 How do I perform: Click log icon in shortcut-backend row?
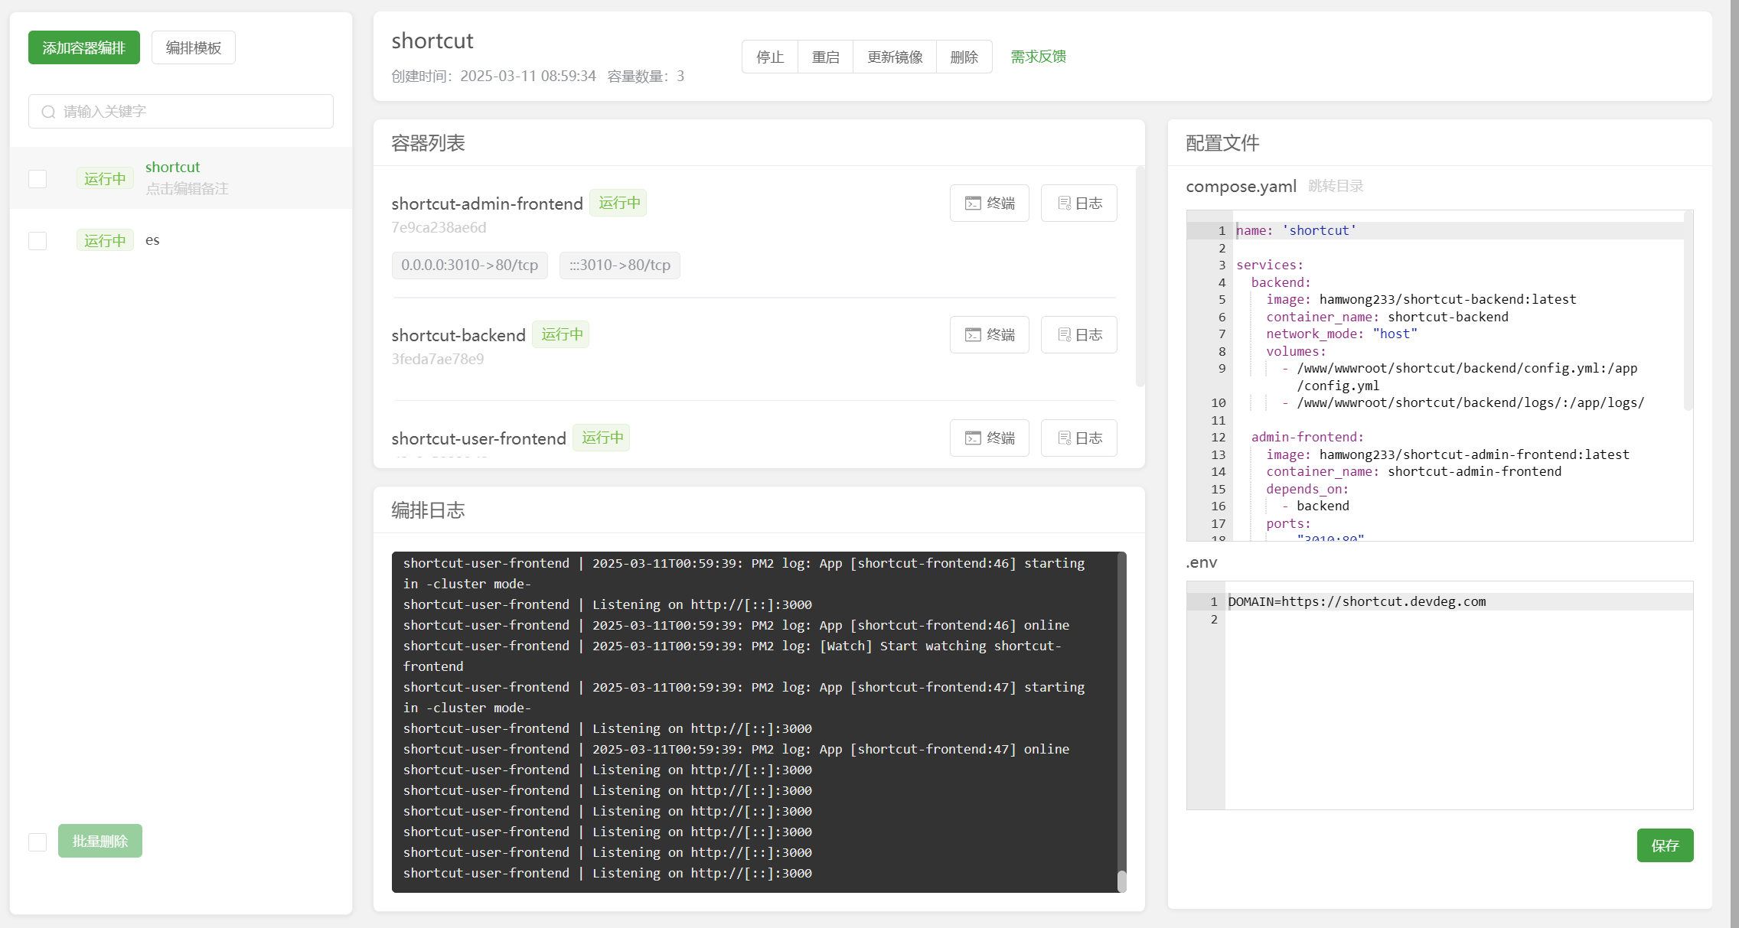point(1065,334)
